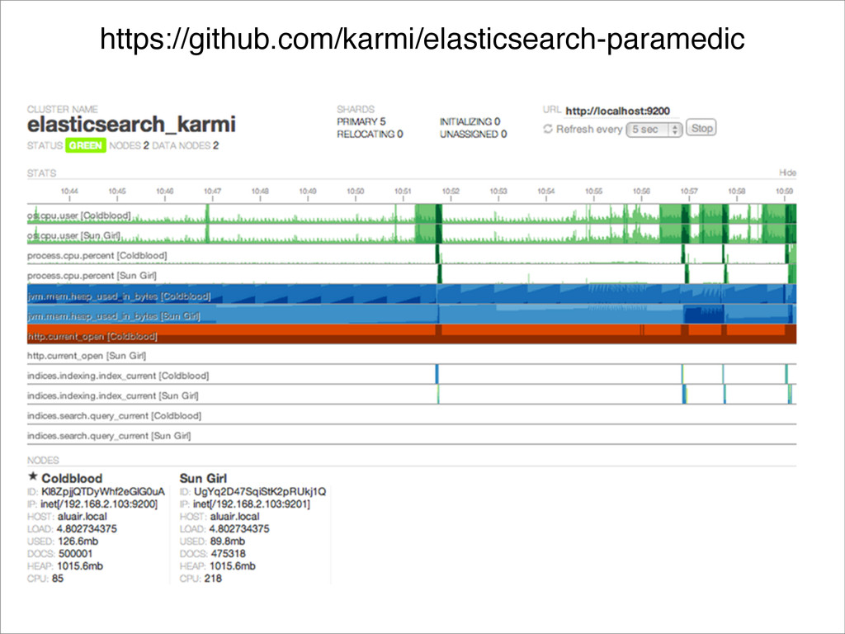Click INITIALIZING 0 shards count
Screen dimensions: 845x634
click(x=470, y=121)
